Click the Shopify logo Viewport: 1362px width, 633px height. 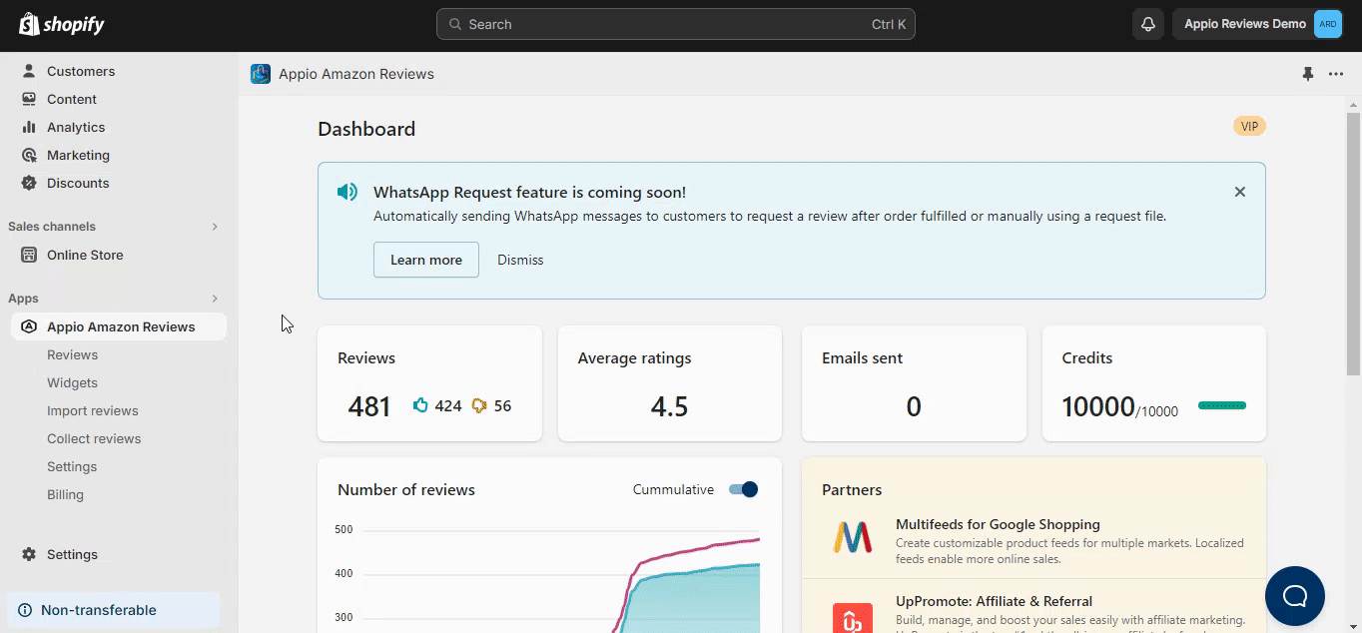[x=62, y=24]
